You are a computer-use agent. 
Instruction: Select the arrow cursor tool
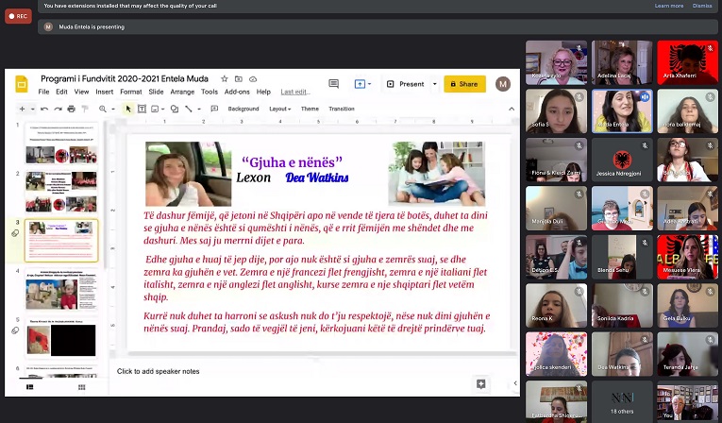coord(128,109)
